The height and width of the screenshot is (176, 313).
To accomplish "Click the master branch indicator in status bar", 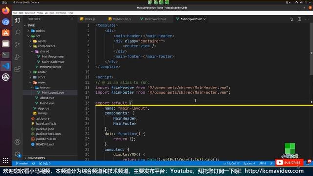I will pyautogui.click(x=22, y=163).
